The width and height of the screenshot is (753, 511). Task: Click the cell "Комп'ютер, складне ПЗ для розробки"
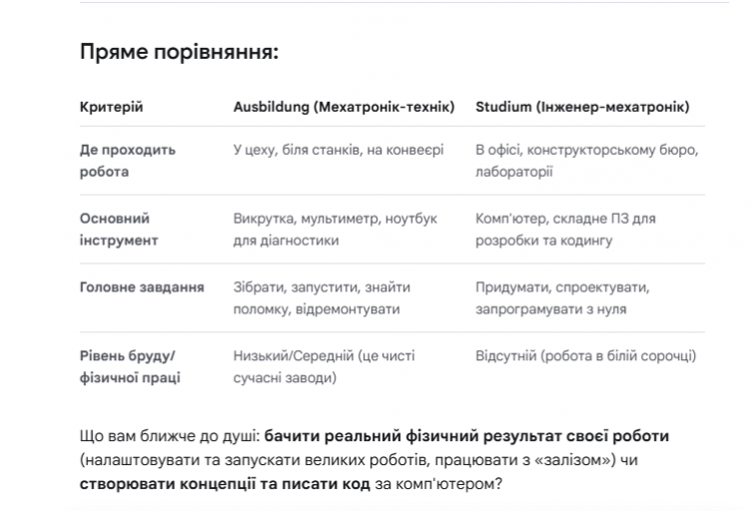pos(565,230)
